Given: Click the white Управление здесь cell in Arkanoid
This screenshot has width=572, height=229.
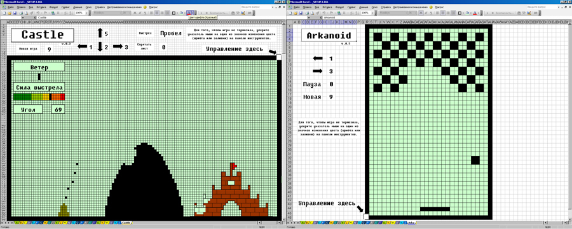Looking at the screenshot, I should click(366, 216).
